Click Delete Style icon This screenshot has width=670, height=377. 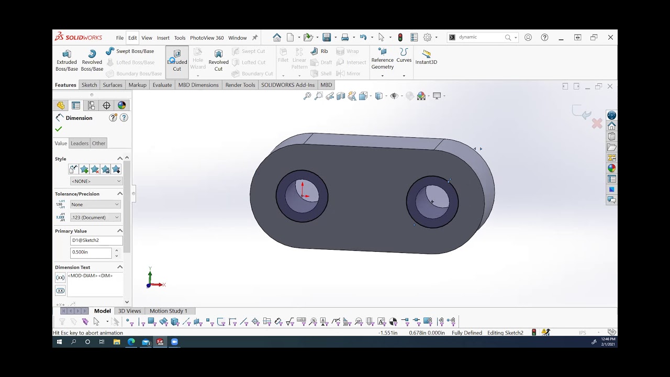(95, 169)
